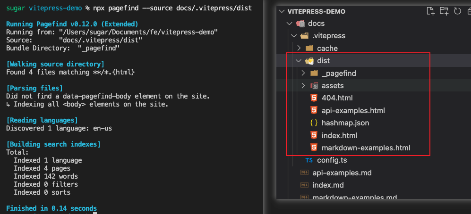471x214 pixels.
Task: Click the .vitepress folder icon
Action: coord(305,36)
